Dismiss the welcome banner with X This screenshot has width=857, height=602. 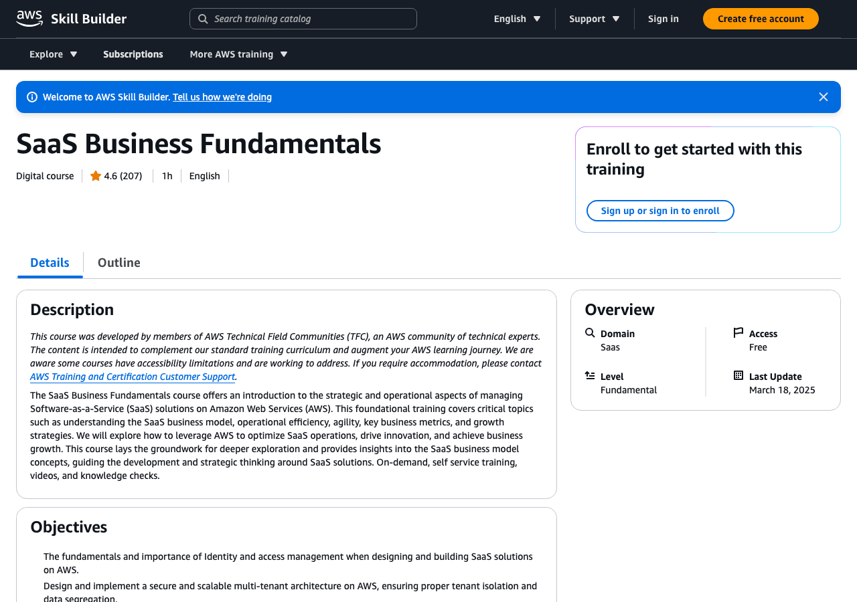pyautogui.click(x=824, y=97)
